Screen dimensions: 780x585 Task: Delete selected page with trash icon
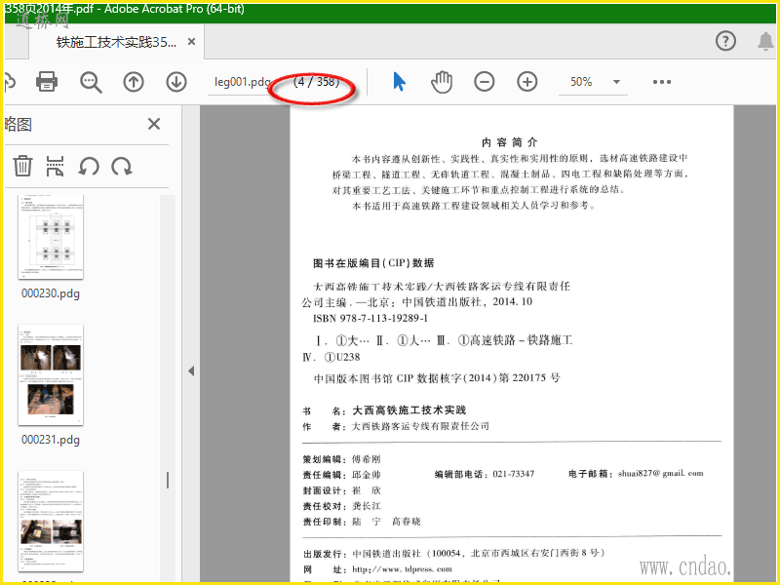[x=22, y=166]
